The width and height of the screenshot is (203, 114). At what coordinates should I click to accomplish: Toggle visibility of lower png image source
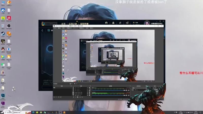click(x=88, y=94)
